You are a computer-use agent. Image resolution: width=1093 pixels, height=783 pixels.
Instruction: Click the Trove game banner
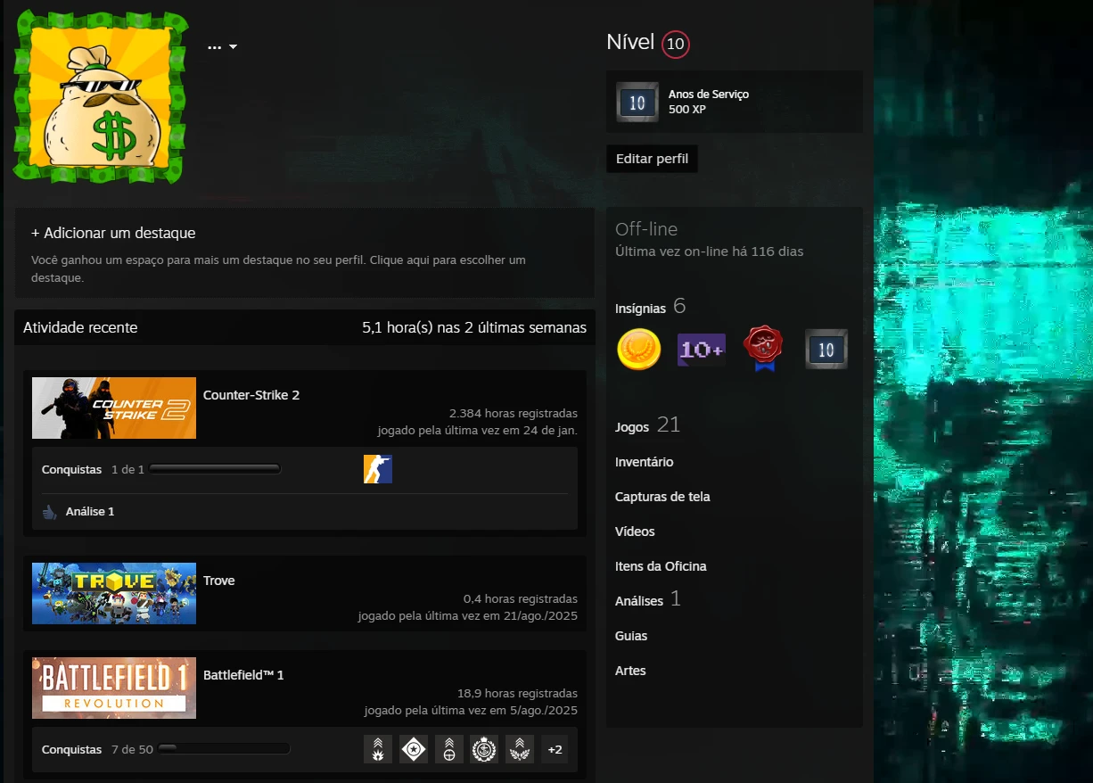114,593
